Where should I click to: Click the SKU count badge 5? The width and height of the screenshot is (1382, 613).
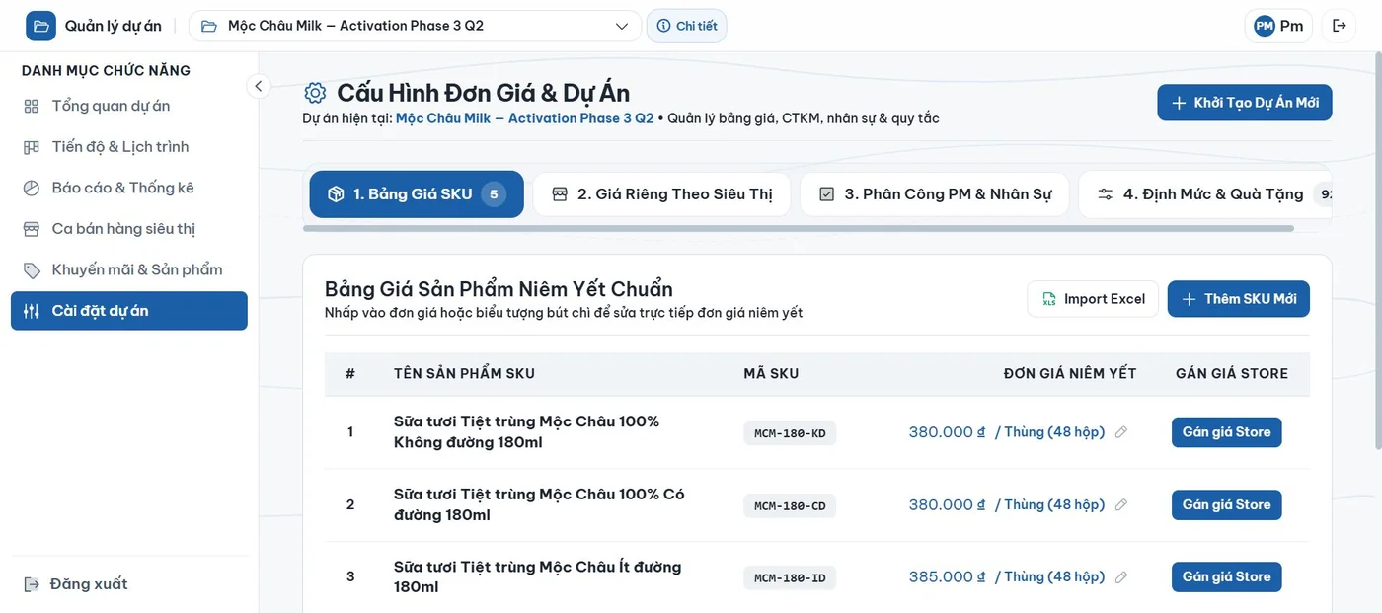pos(494,194)
